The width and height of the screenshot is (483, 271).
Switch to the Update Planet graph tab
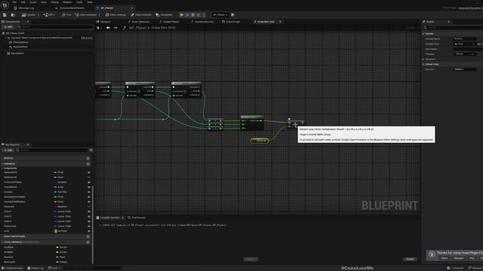(x=169, y=22)
